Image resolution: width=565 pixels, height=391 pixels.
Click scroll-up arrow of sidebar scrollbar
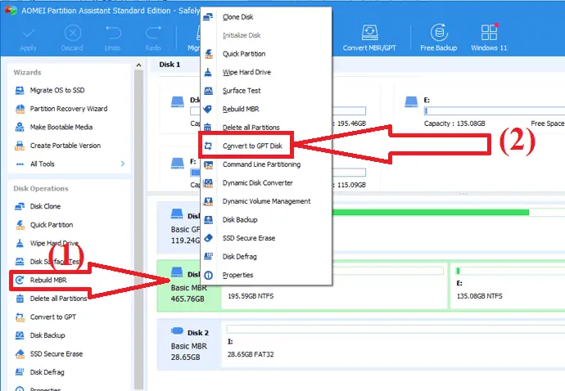(138, 65)
